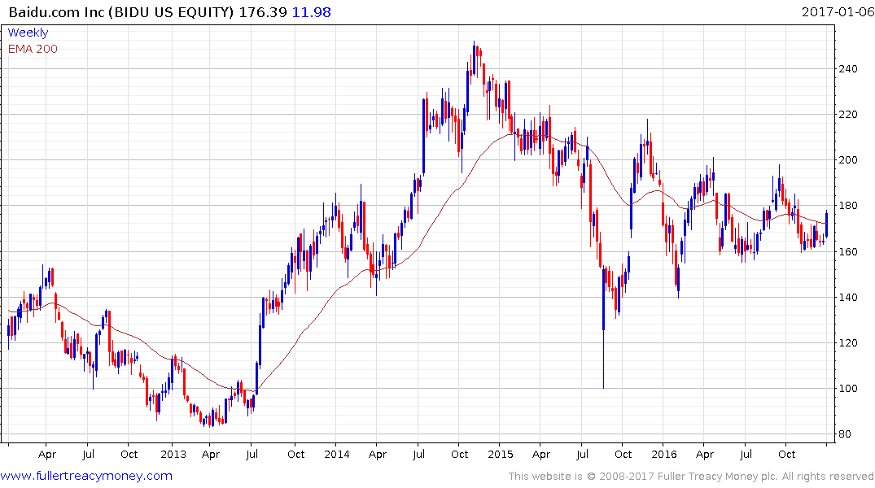Click the 220 price axis label
Screen dimensions: 875x488
tap(848, 115)
